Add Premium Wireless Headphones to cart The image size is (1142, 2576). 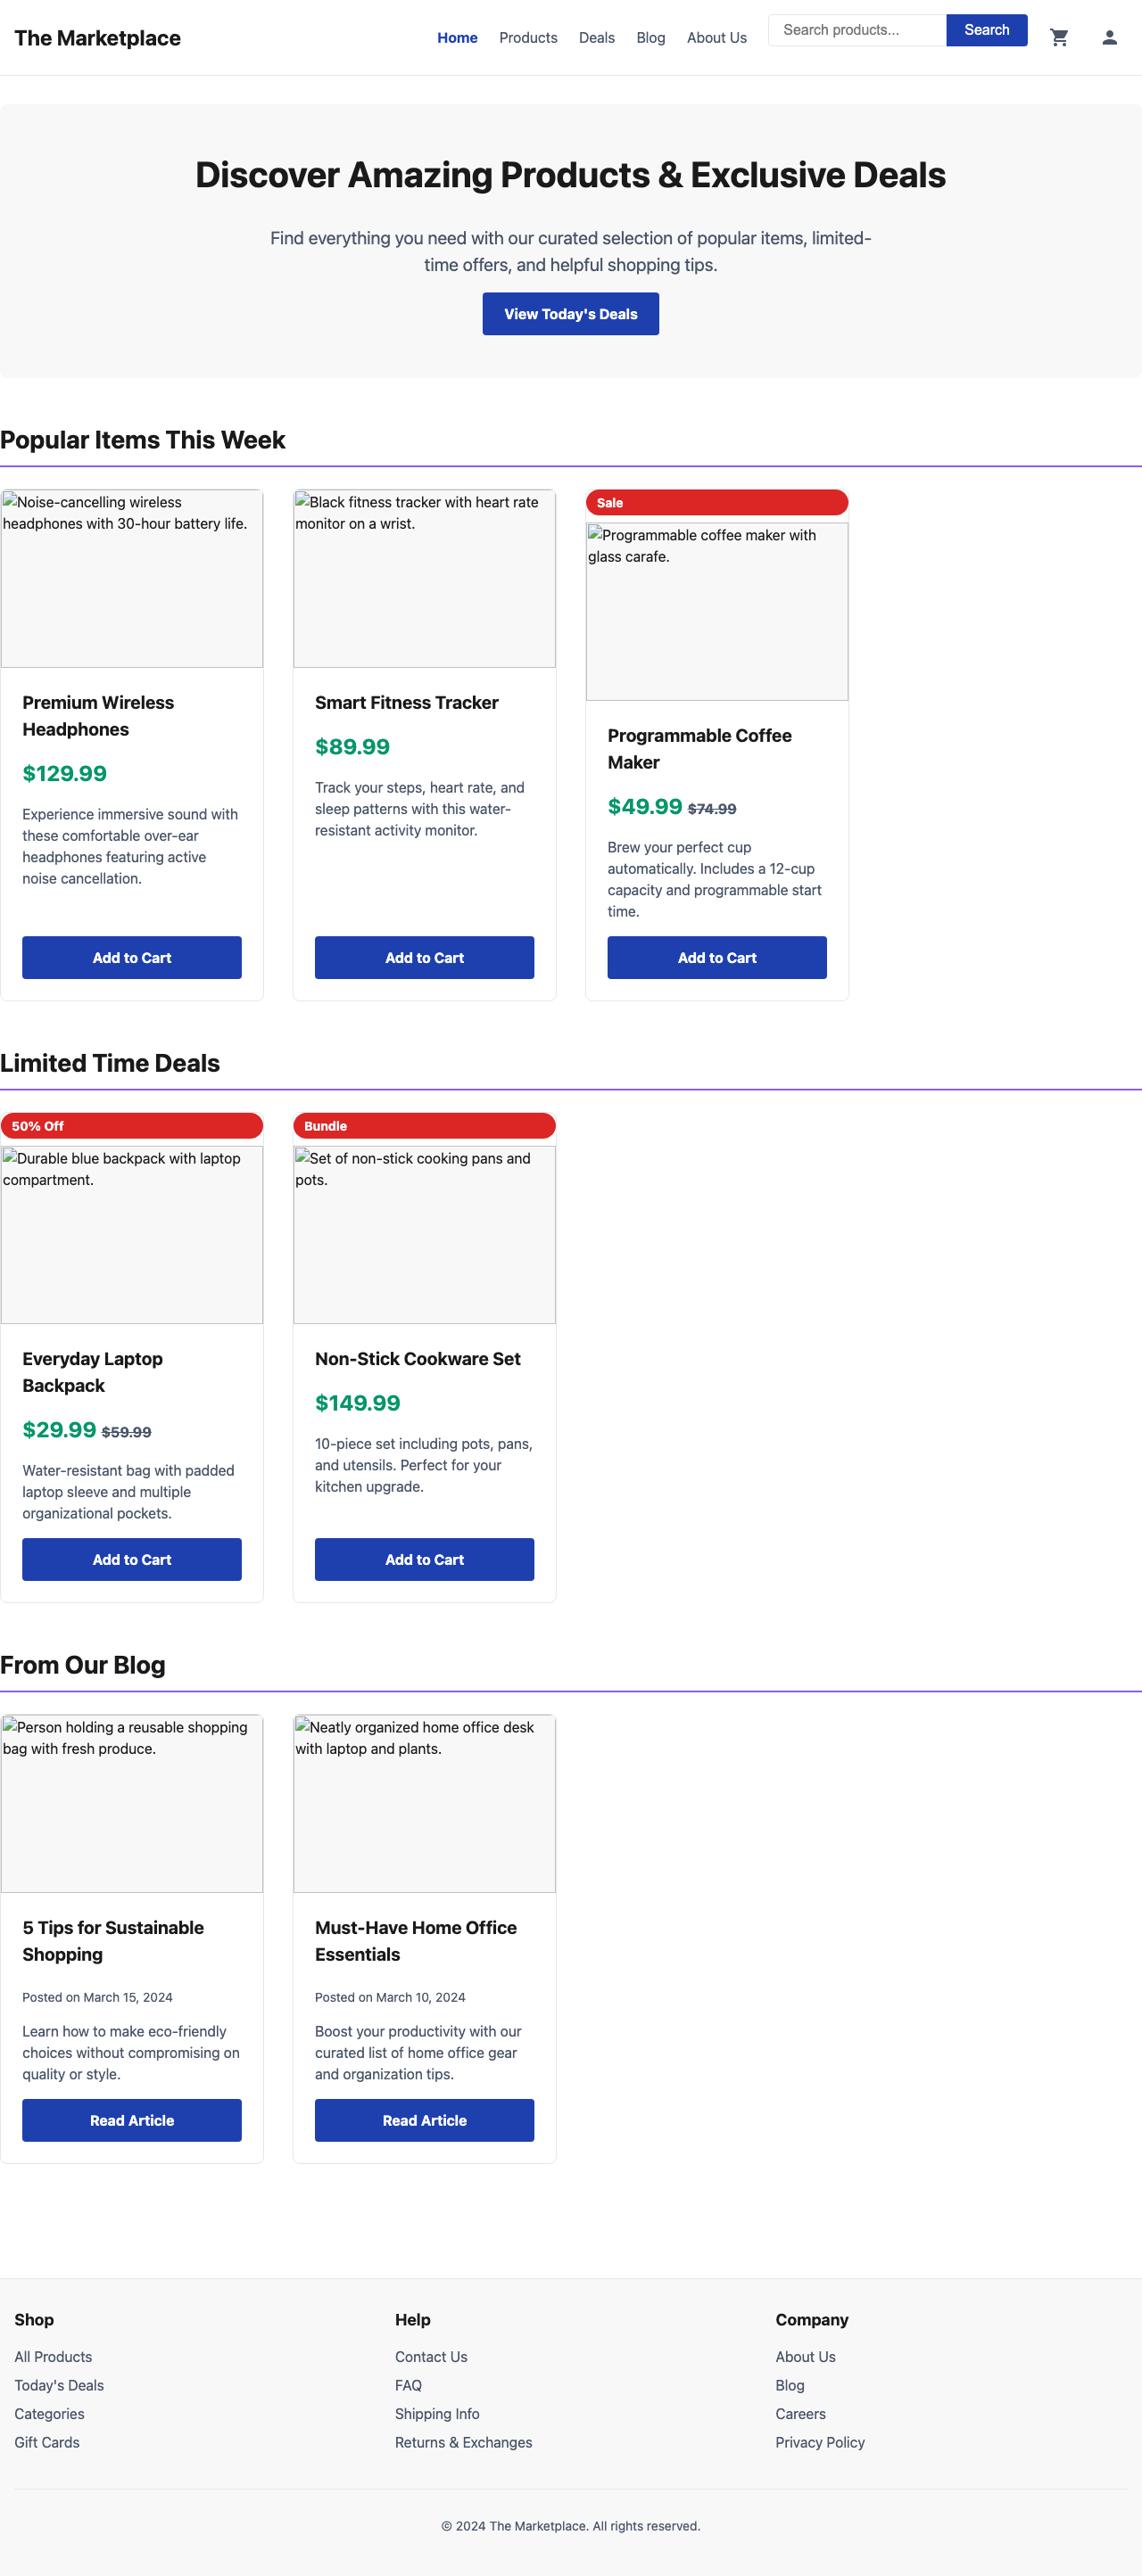[131, 957]
